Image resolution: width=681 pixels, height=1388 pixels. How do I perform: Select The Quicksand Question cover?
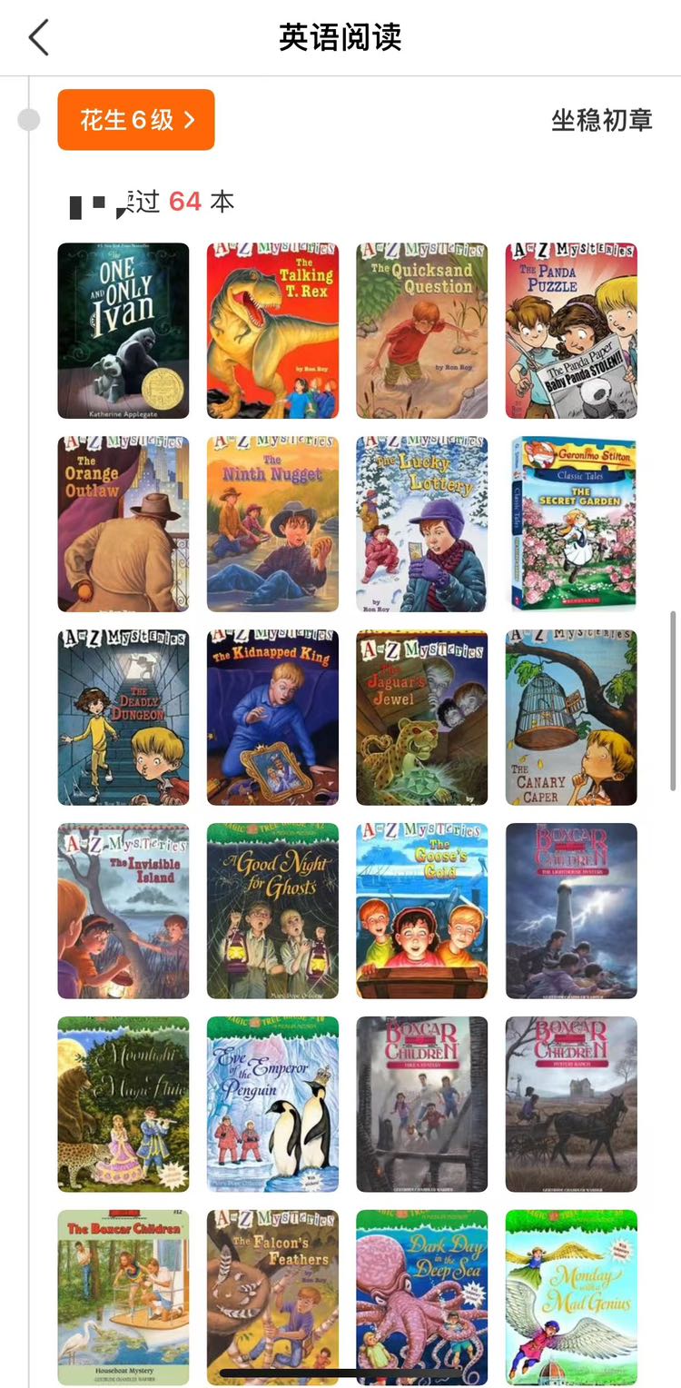coord(422,331)
